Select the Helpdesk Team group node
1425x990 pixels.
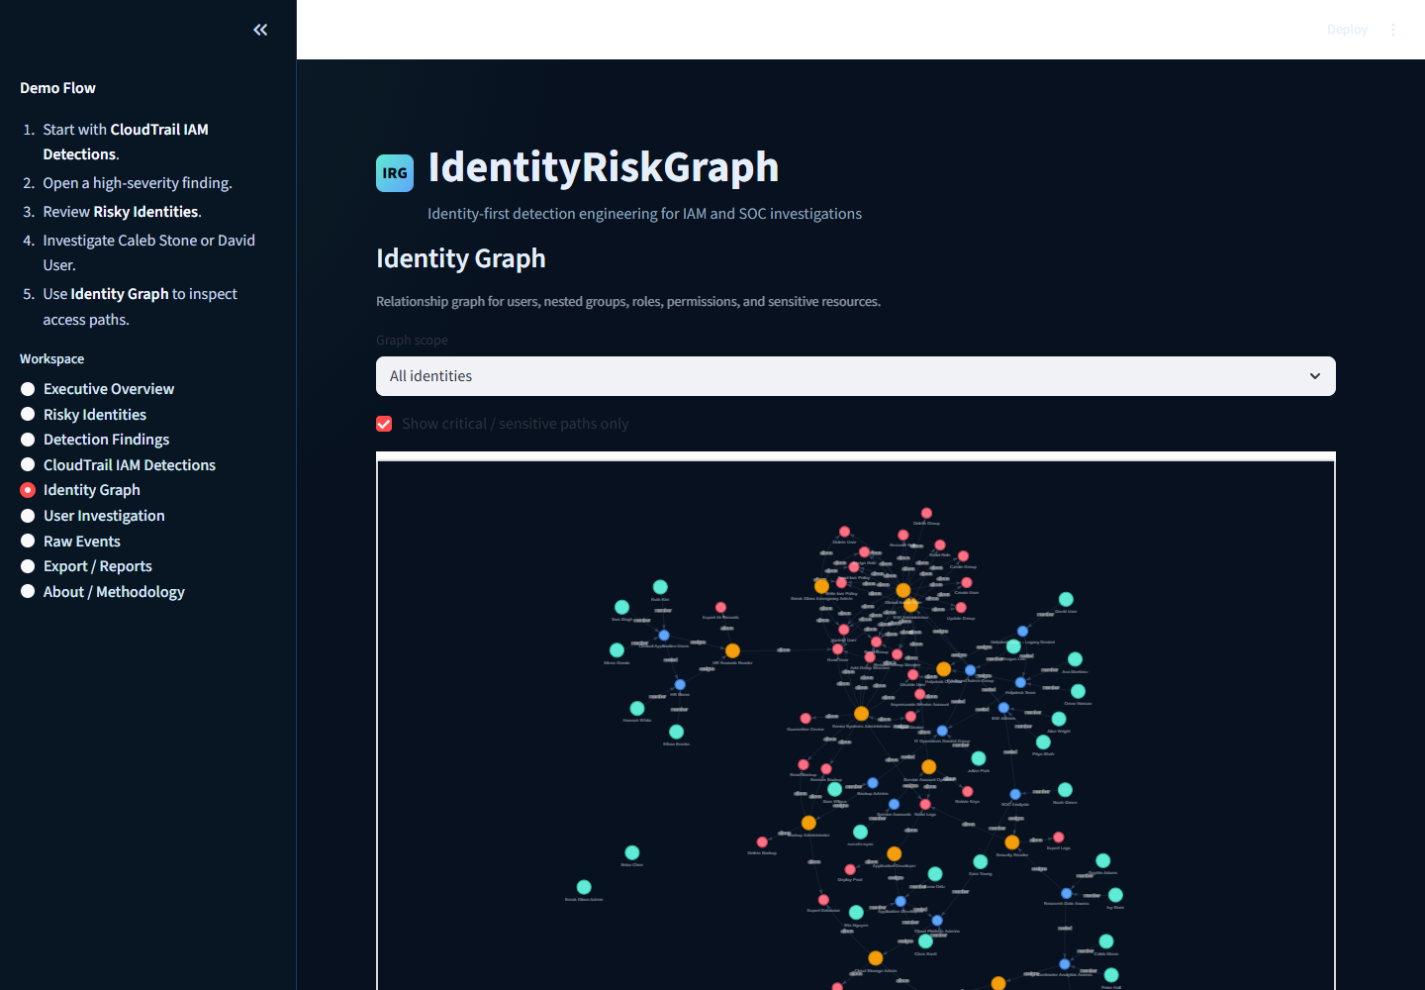tap(1020, 682)
